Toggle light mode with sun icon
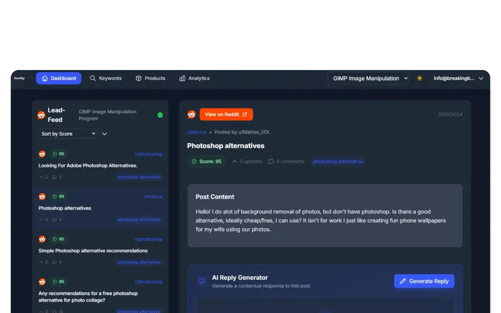Image resolution: width=501 pixels, height=313 pixels. point(419,78)
